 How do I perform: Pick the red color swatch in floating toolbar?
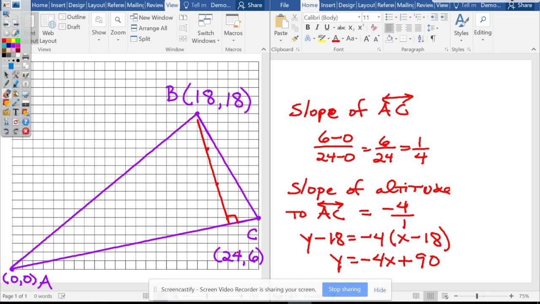pos(4,41)
